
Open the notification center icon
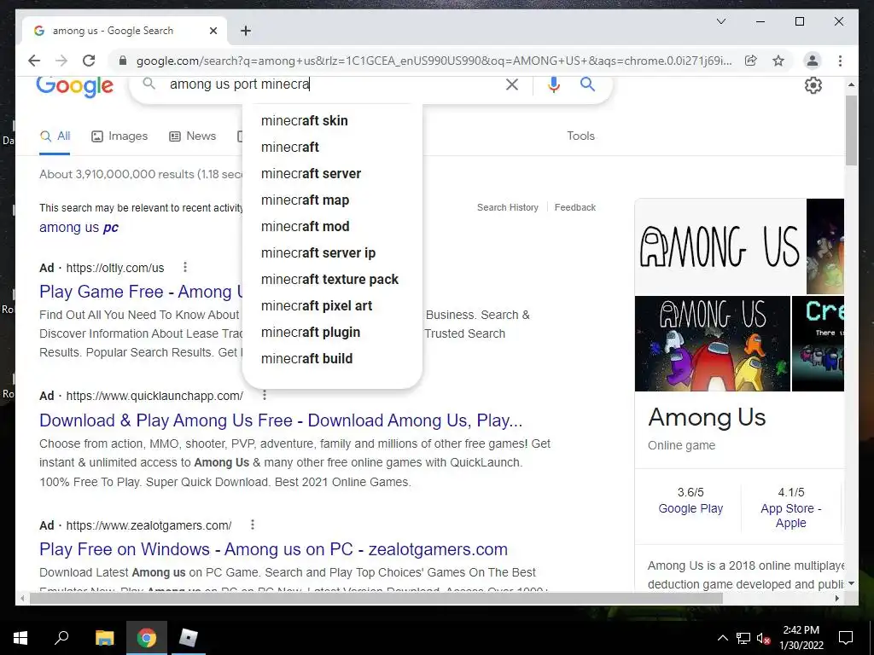click(846, 638)
